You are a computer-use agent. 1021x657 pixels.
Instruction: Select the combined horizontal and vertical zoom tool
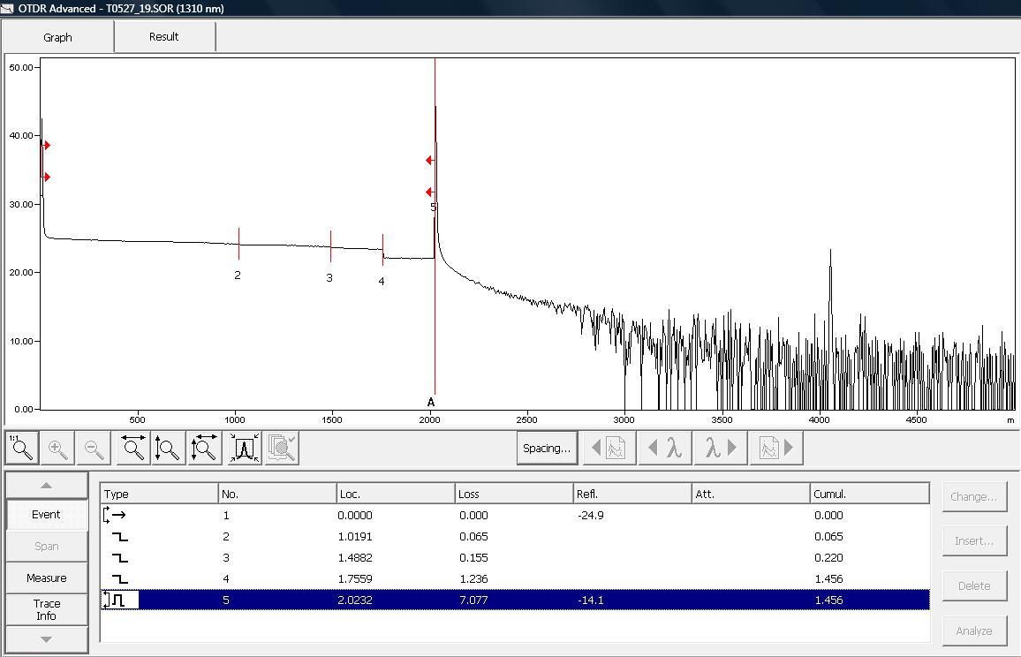(205, 449)
